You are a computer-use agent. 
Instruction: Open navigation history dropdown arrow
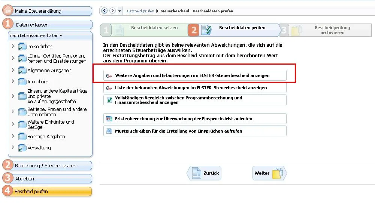(x=120, y=11)
